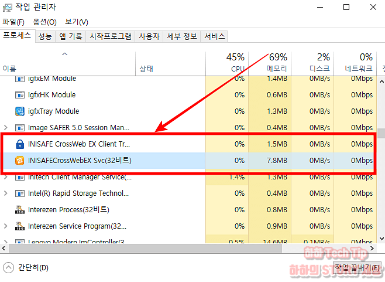Expand the Interezen Service Program row
The width and height of the screenshot is (385, 282).
(6, 226)
